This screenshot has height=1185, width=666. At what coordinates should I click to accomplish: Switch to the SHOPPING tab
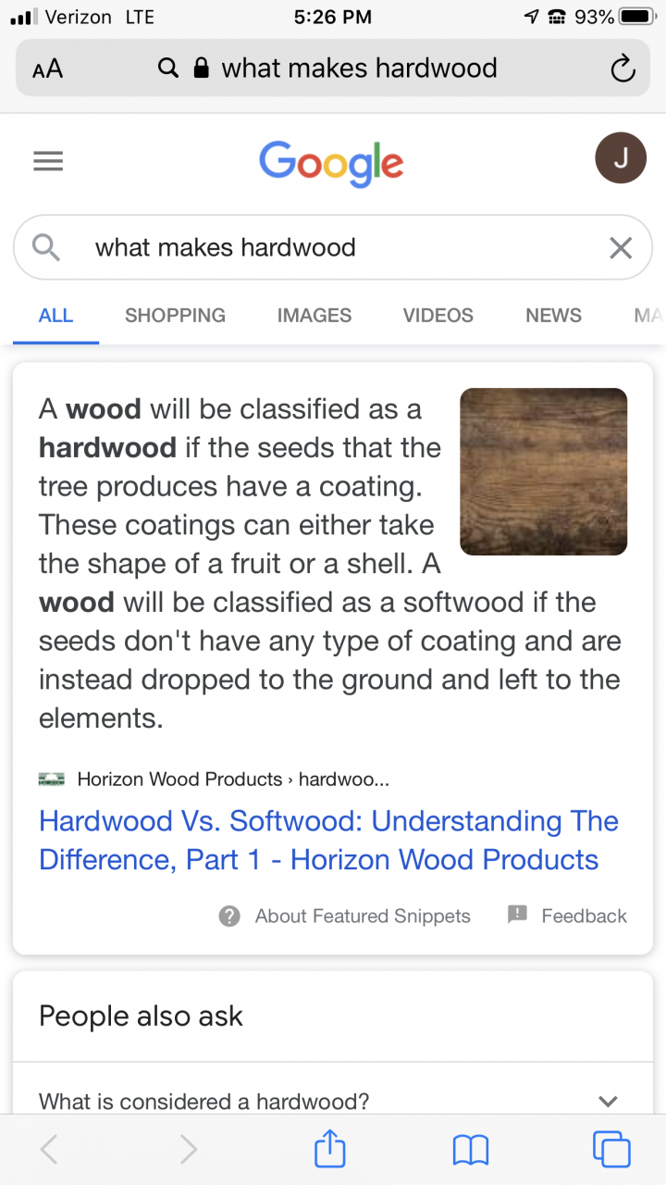point(175,315)
